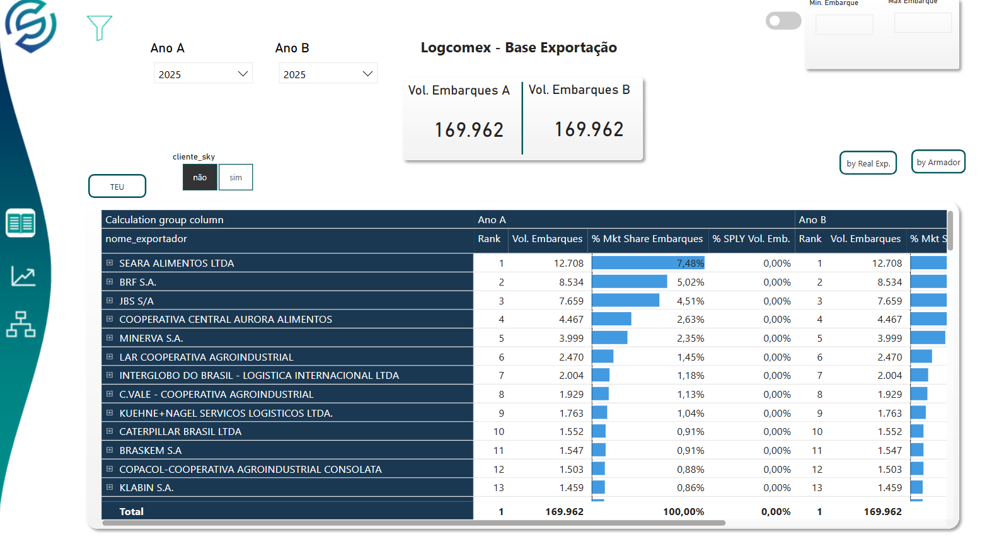Image resolution: width=992 pixels, height=551 pixels.
Task: Open the line chart page icon
Action: pyautogui.click(x=23, y=276)
